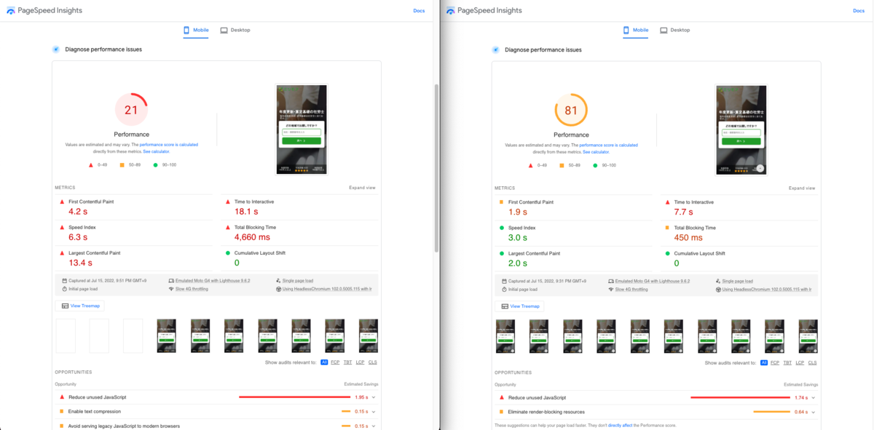Image resolution: width=874 pixels, height=430 pixels.
Task: Open 'performance score is calculated' link, score-21 window
Action: click(169, 145)
